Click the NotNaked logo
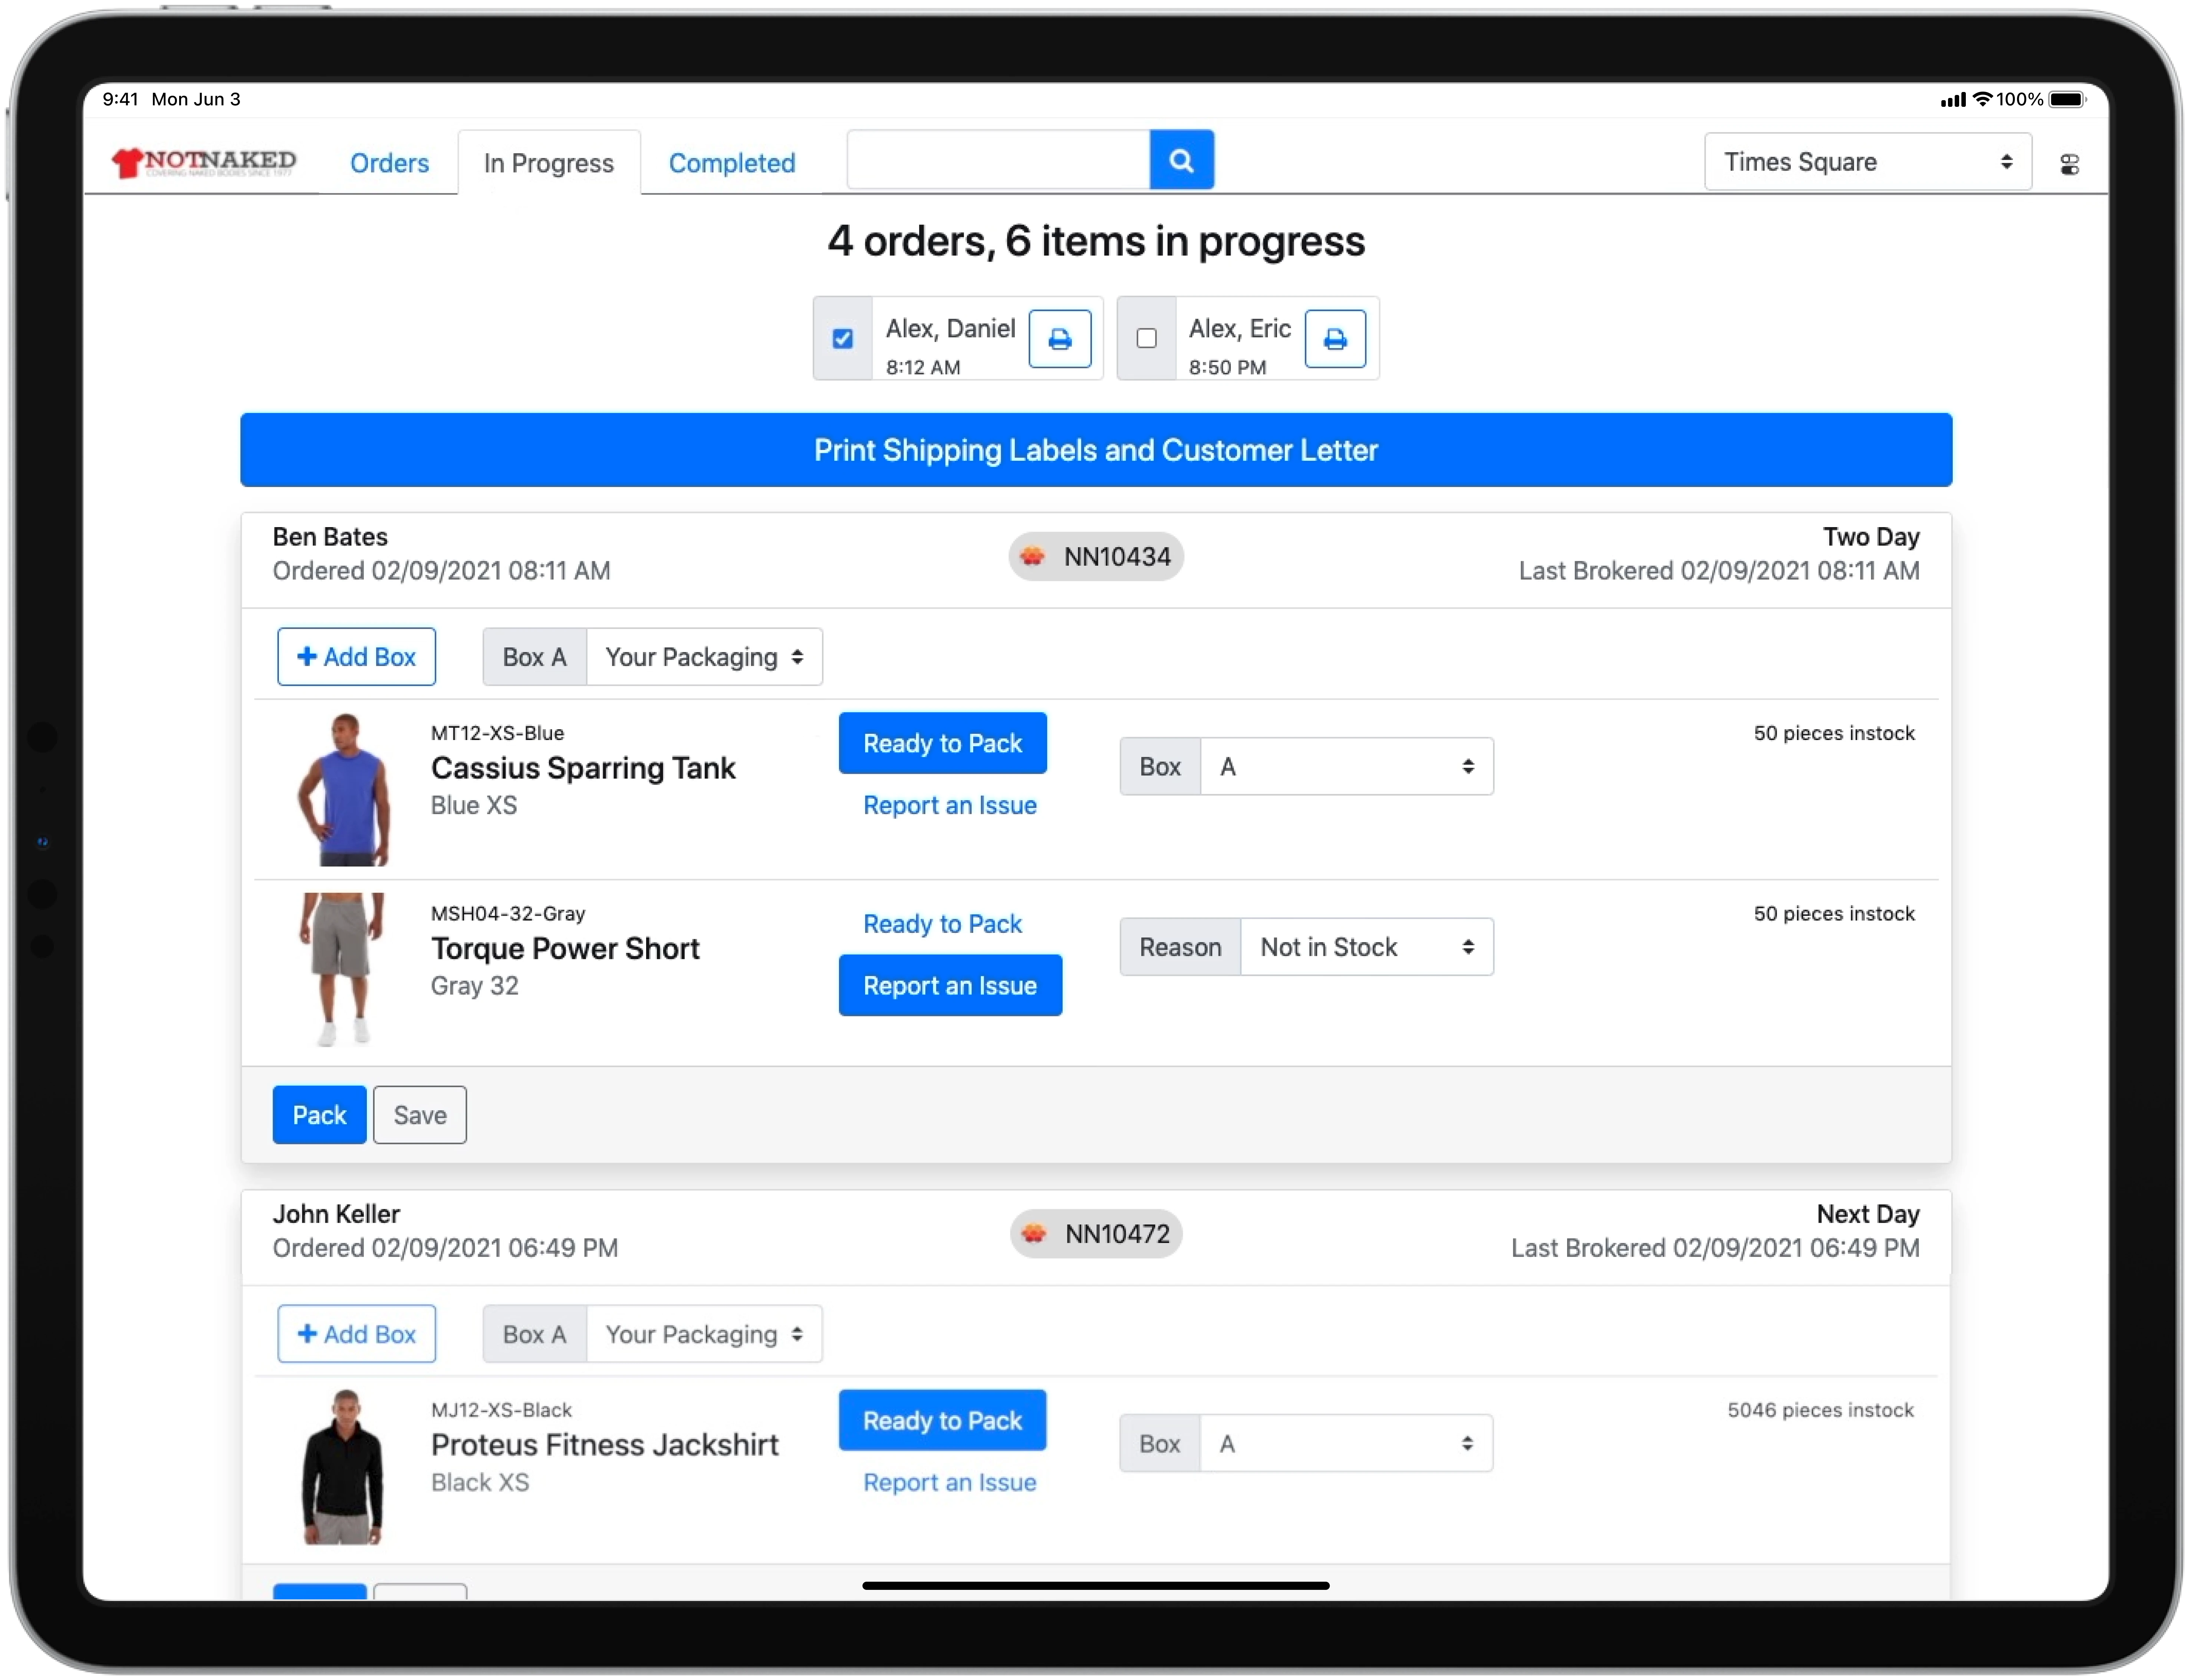 pyautogui.click(x=204, y=162)
